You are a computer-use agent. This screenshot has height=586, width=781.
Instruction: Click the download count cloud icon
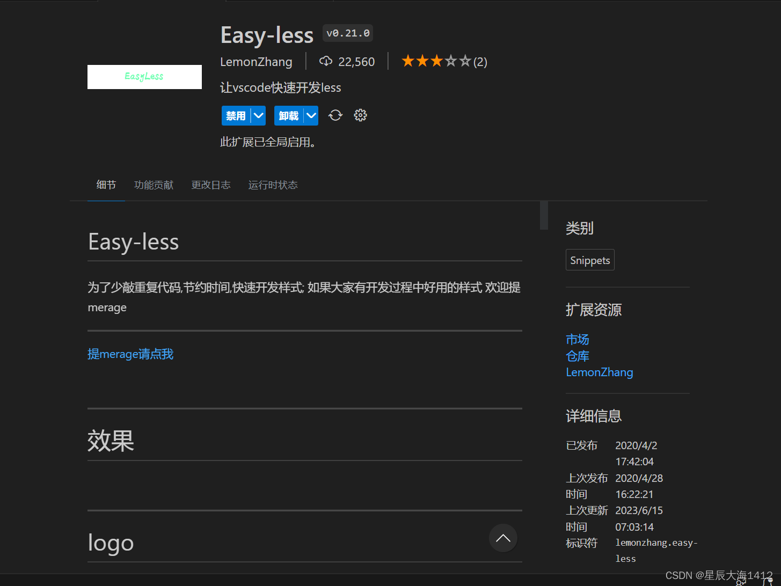326,61
